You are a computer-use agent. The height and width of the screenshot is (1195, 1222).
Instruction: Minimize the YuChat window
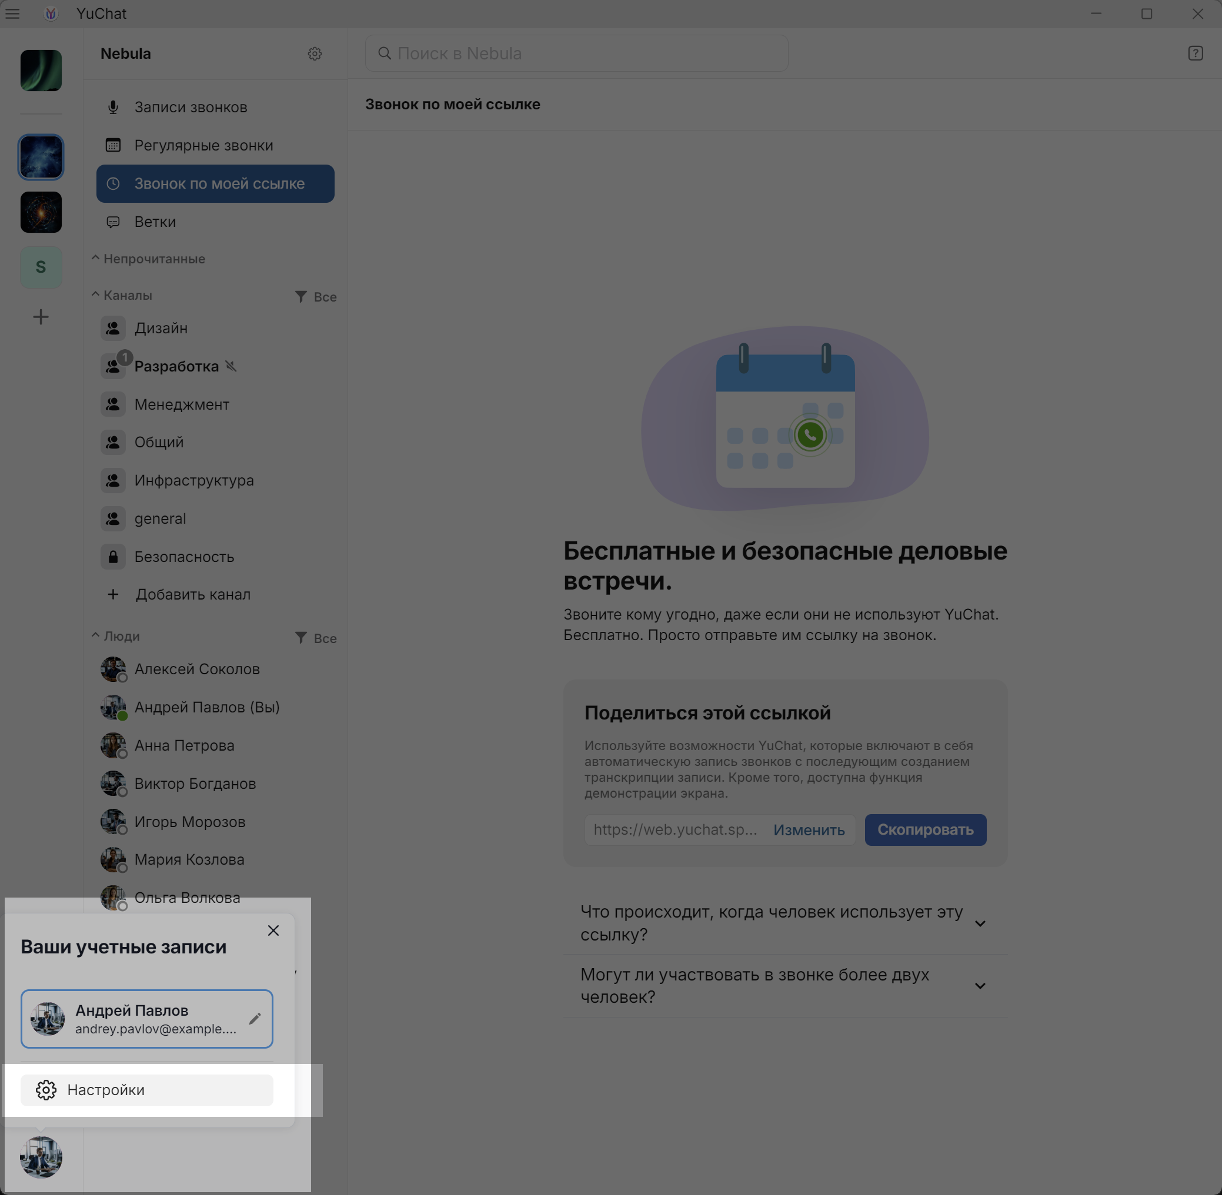click(x=1096, y=14)
